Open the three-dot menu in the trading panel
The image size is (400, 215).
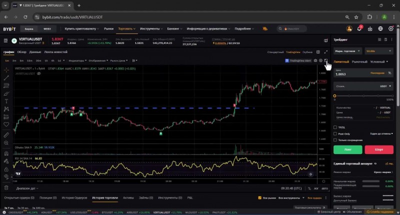[x=392, y=39]
